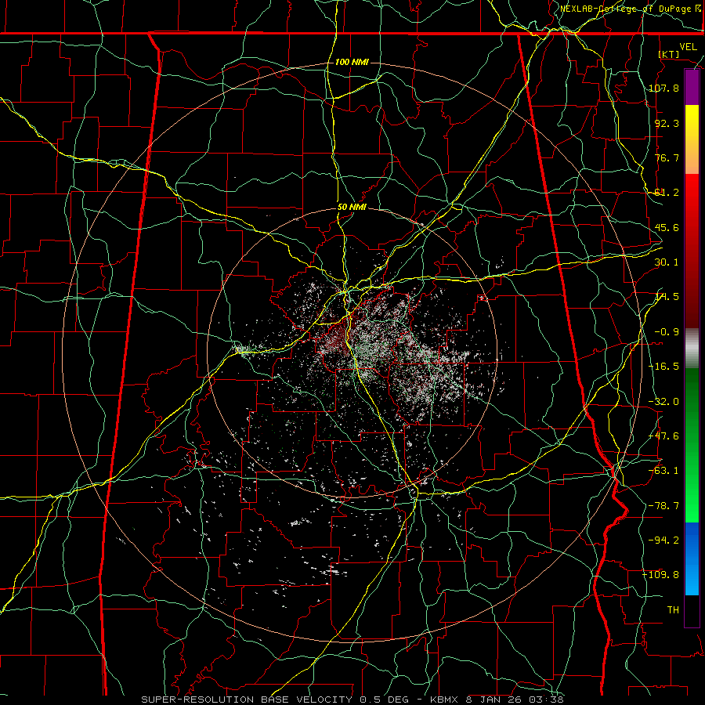Select the 107.8 value on velocity scale
This screenshot has height=705, width=705.
coord(663,88)
